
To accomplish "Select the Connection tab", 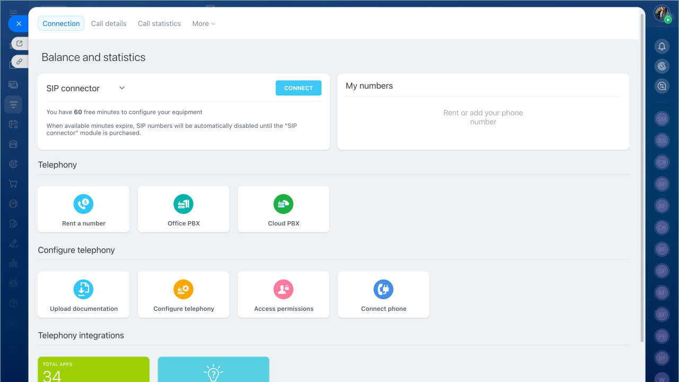I will point(61,24).
